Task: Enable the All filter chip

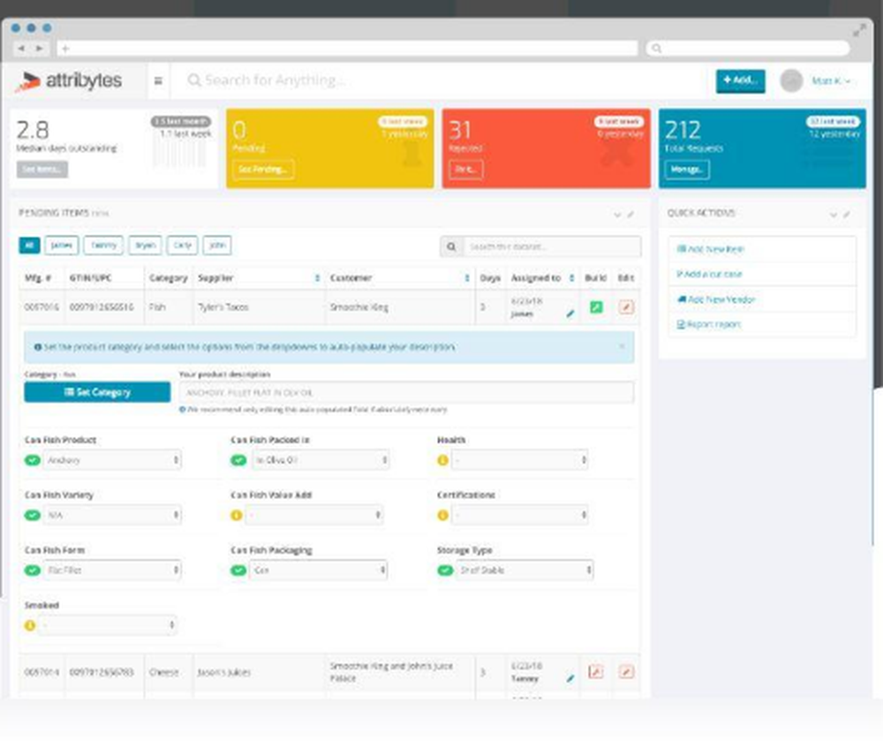Action: tap(29, 246)
